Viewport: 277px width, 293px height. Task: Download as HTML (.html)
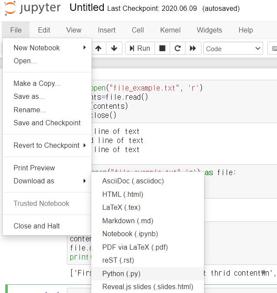(x=148, y=194)
